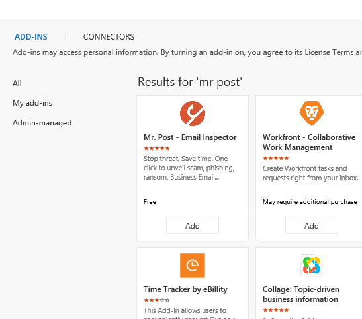Viewport: 362px width, 319px height.
Task: Open Time Tracker by eBillity title
Action: click(185, 289)
